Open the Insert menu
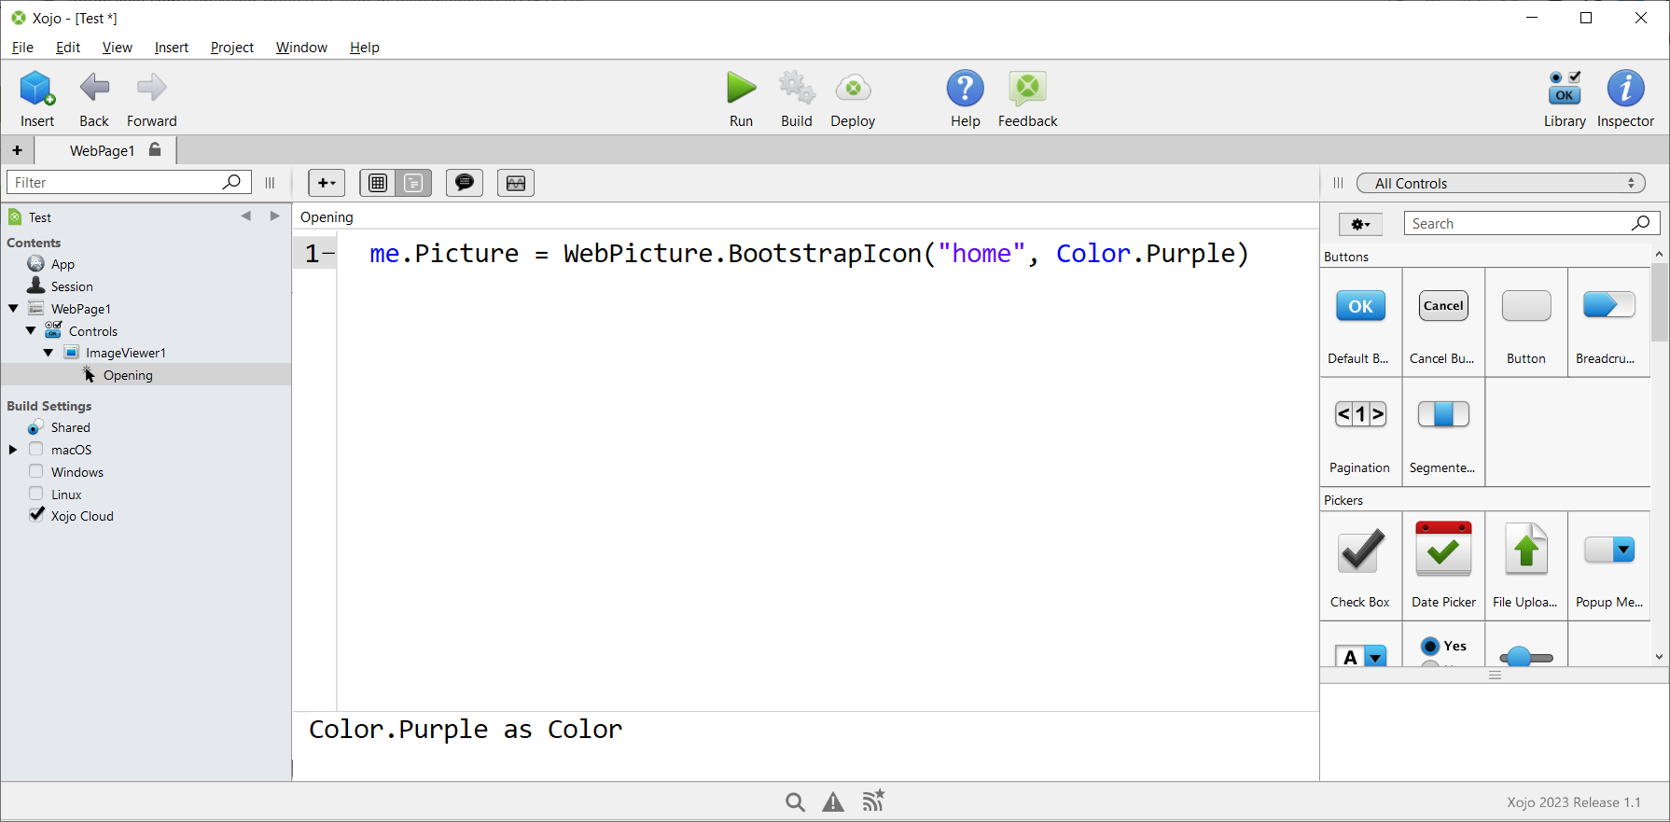 (172, 48)
